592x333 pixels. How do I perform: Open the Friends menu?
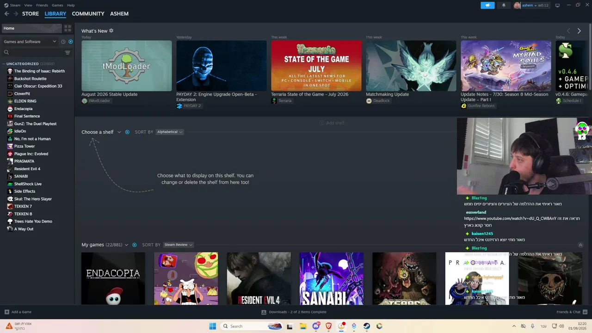click(42, 5)
